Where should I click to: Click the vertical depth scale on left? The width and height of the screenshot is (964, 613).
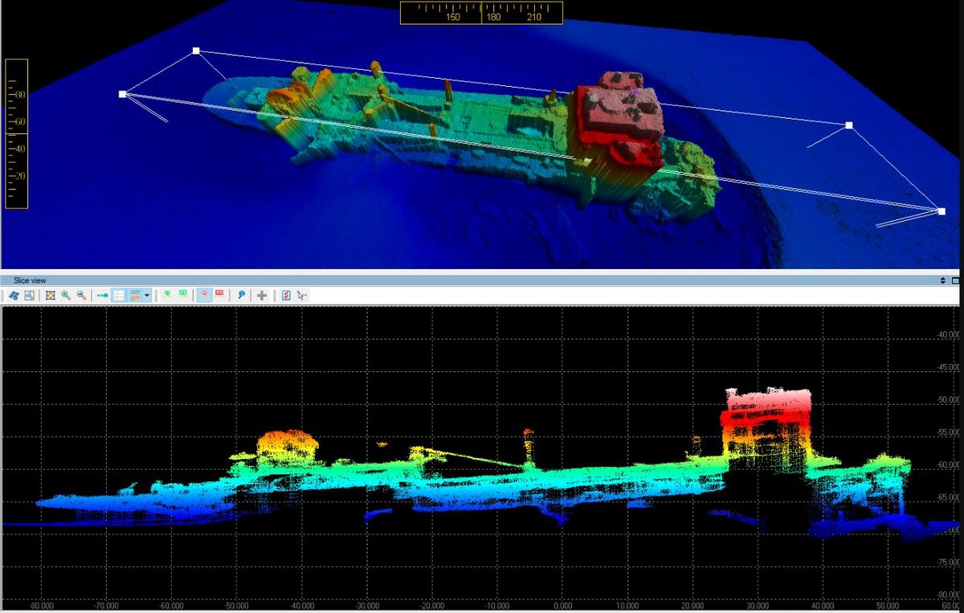[x=16, y=133]
